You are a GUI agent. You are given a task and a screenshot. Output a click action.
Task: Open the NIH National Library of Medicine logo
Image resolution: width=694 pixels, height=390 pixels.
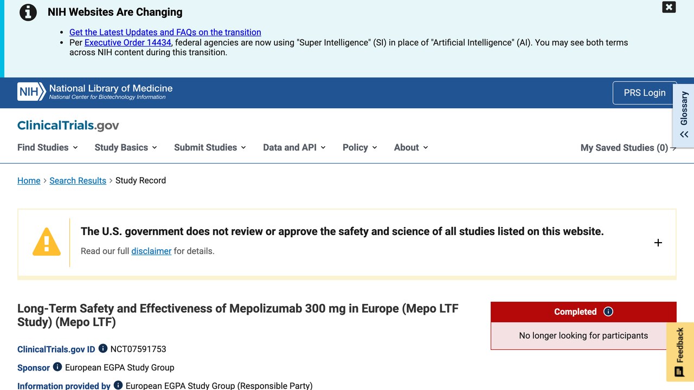[x=95, y=92]
